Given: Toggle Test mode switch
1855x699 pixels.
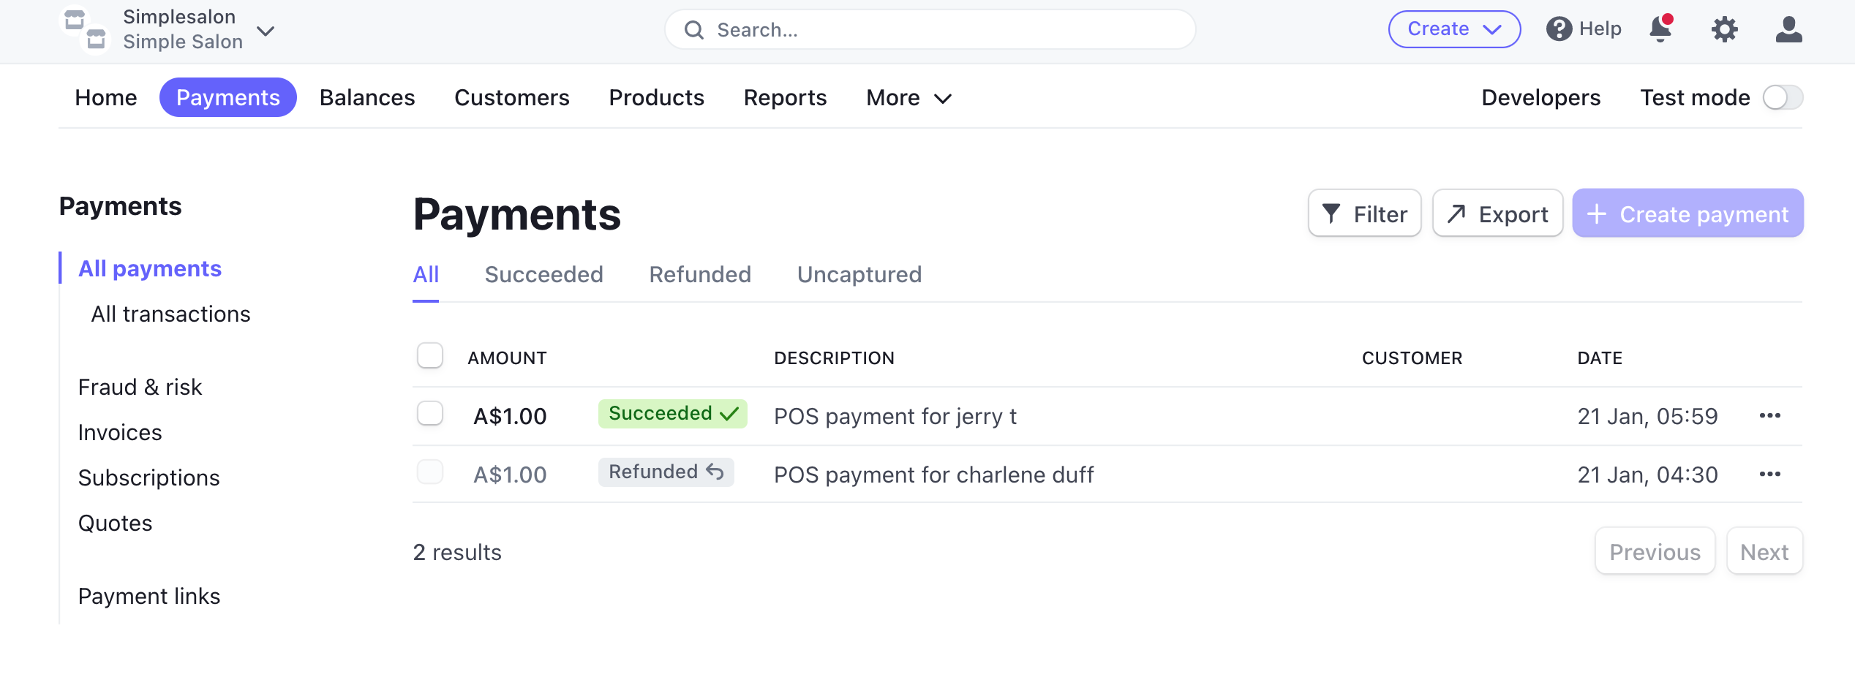Looking at the screenshot, I should [x=1782, y=97].
